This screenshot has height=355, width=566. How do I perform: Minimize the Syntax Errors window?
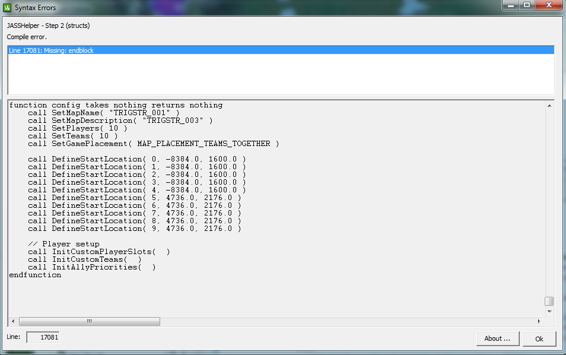coord(510,5)
